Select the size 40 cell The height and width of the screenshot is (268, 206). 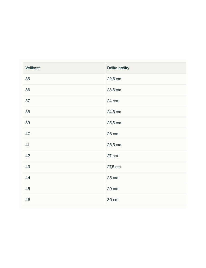28,134
